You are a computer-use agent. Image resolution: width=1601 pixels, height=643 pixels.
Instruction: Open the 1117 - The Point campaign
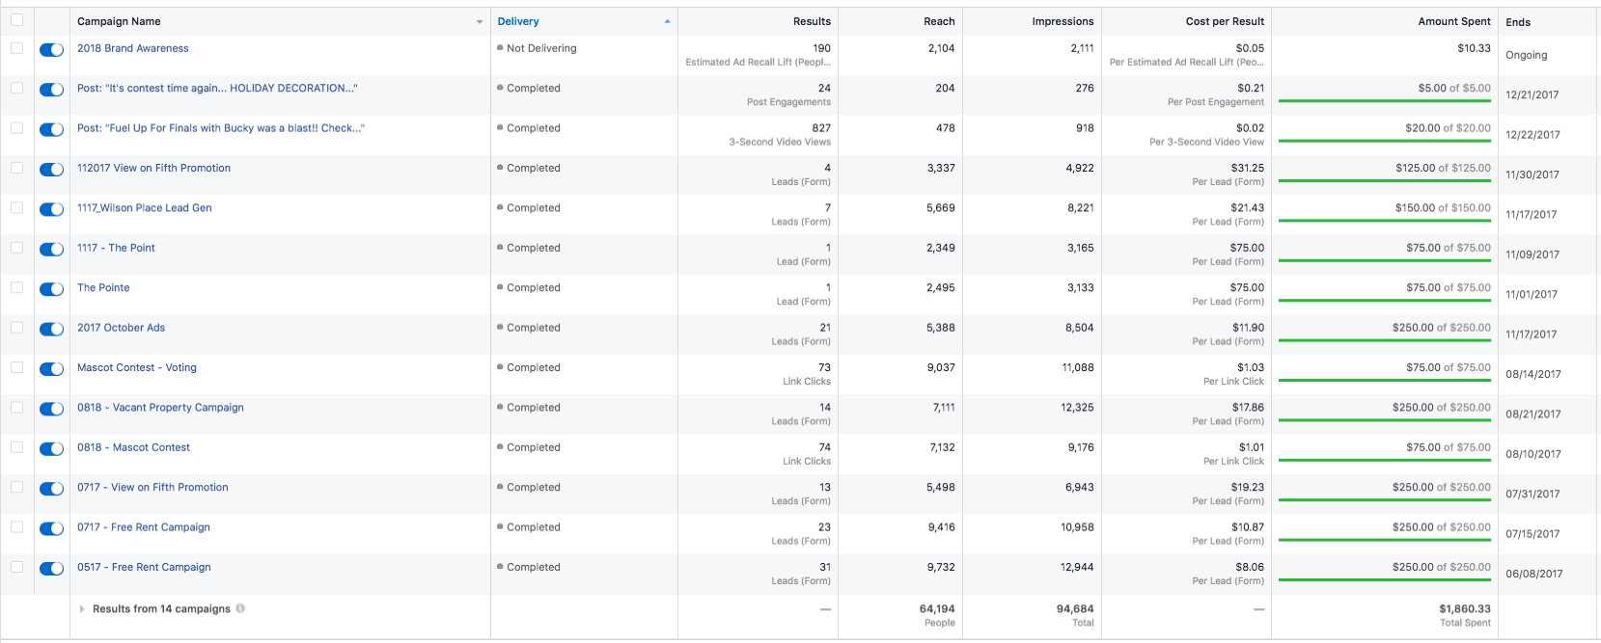point(116,248)
